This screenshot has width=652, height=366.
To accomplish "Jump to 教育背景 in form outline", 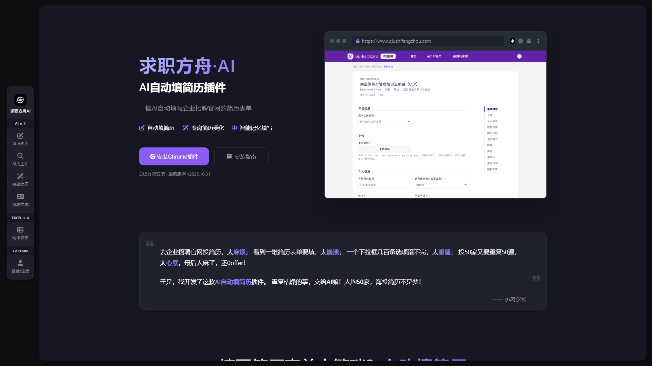I will click(x=492, y=127).
